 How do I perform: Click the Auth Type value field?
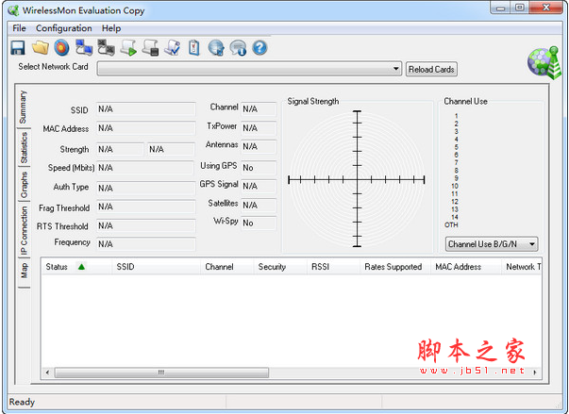click(x=146, y=189)
